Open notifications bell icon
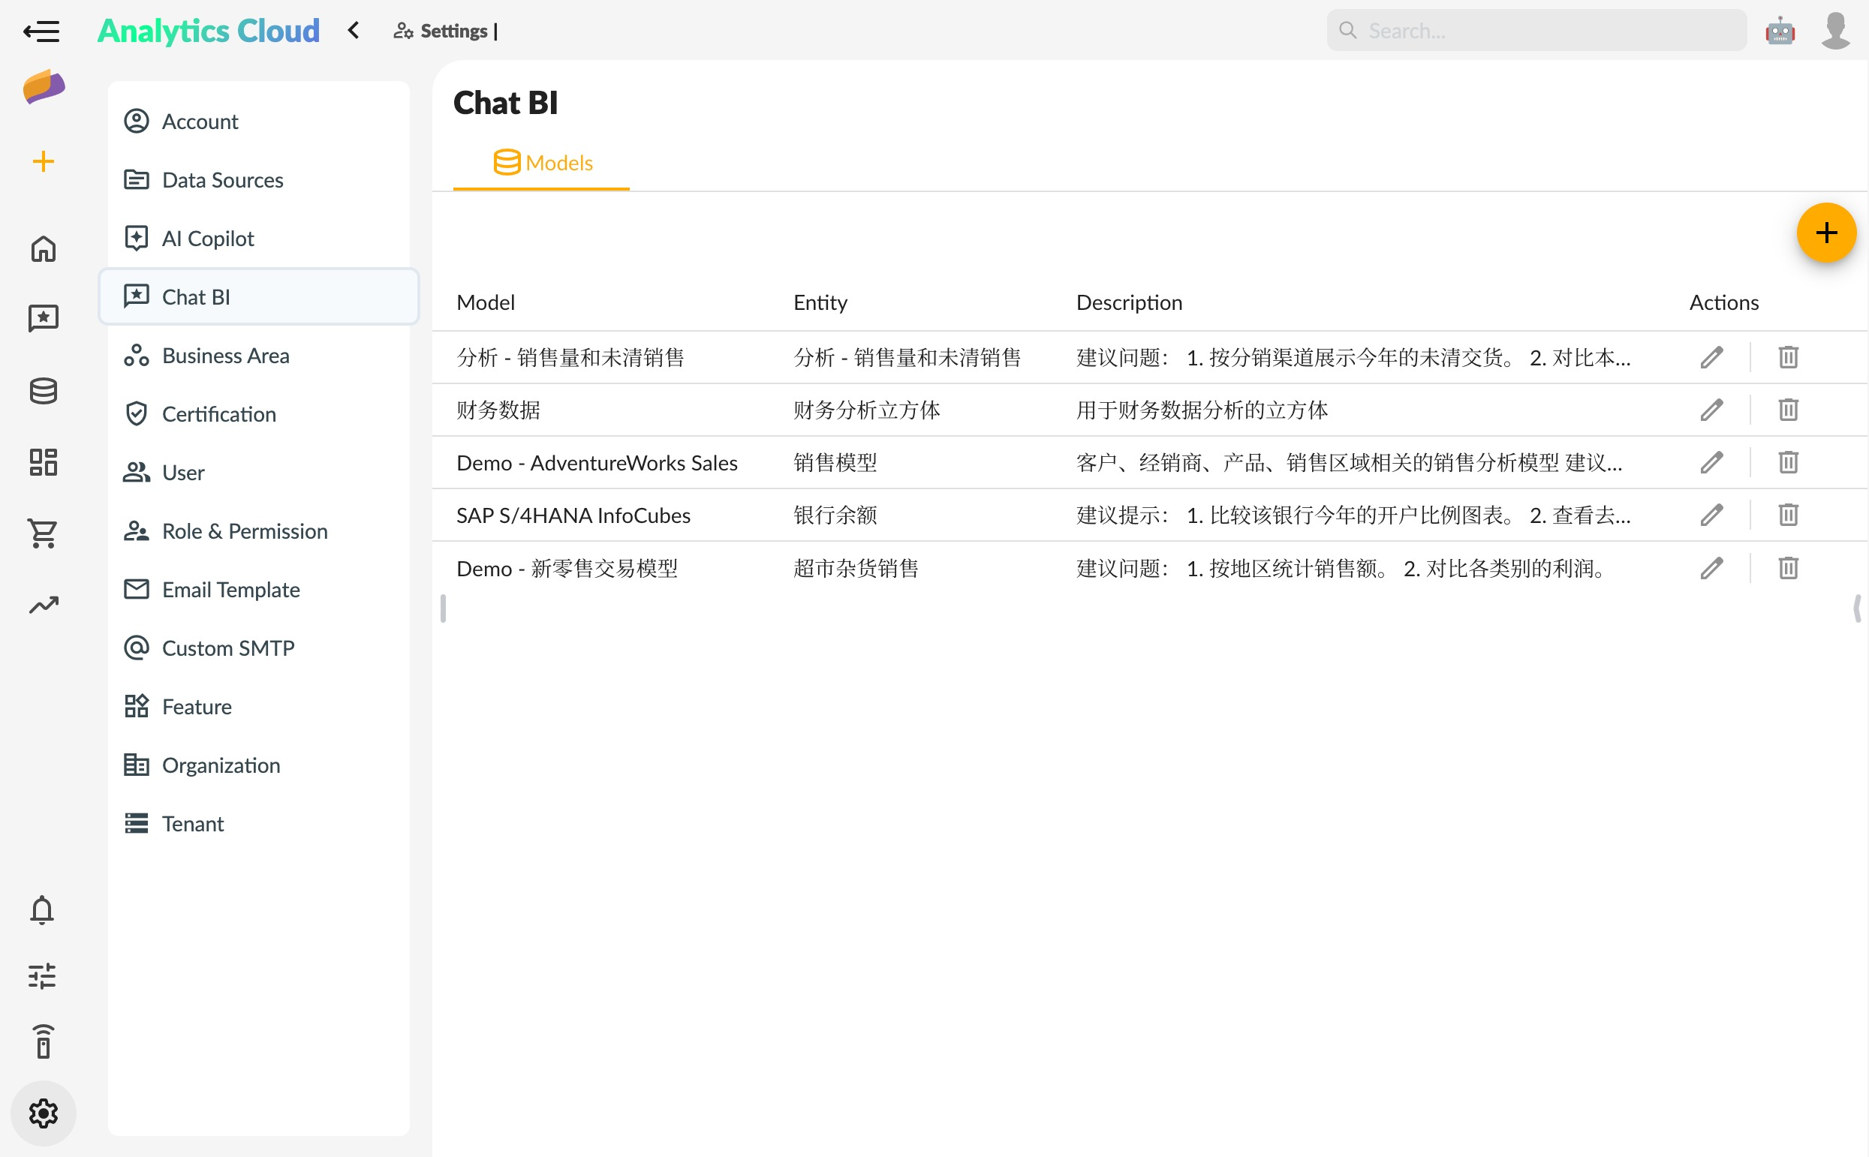 click(42, 910)
